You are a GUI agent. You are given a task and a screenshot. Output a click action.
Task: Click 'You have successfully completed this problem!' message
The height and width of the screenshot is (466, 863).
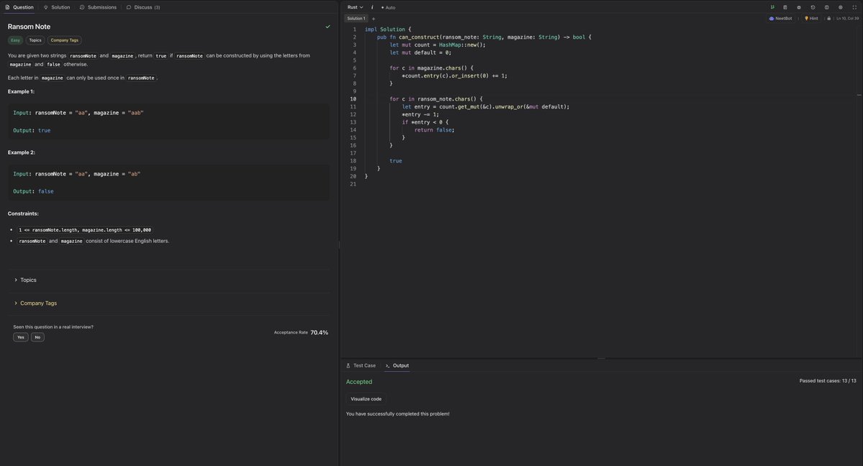tap(397, 414)
